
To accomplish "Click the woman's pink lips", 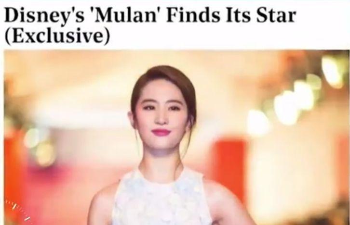I will click(161, 132).
